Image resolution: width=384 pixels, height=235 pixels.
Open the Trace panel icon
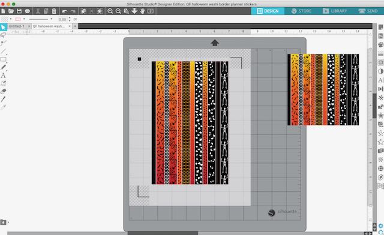(380, 62)
